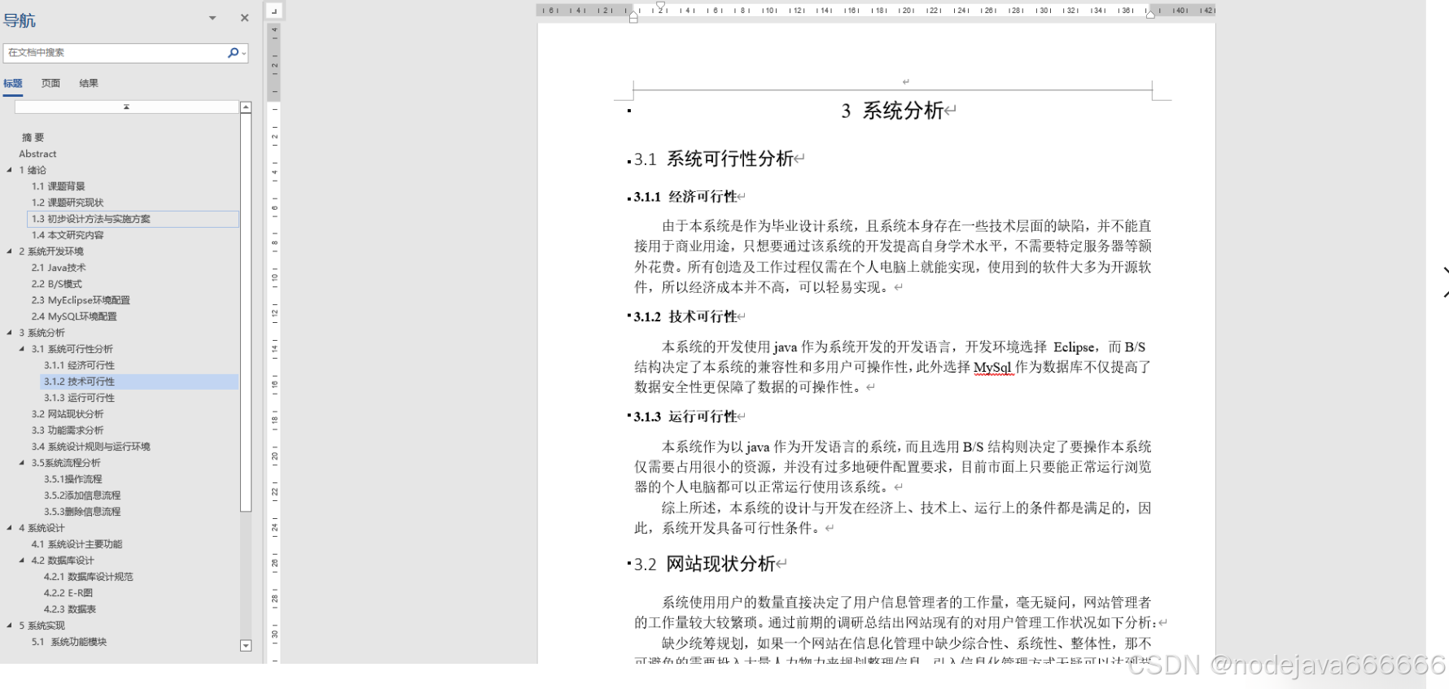The width and height of the screenshot is (1449, 689).
Task: Click the search magnifier icon in navigation pane
Action: [x=233, y=53]
